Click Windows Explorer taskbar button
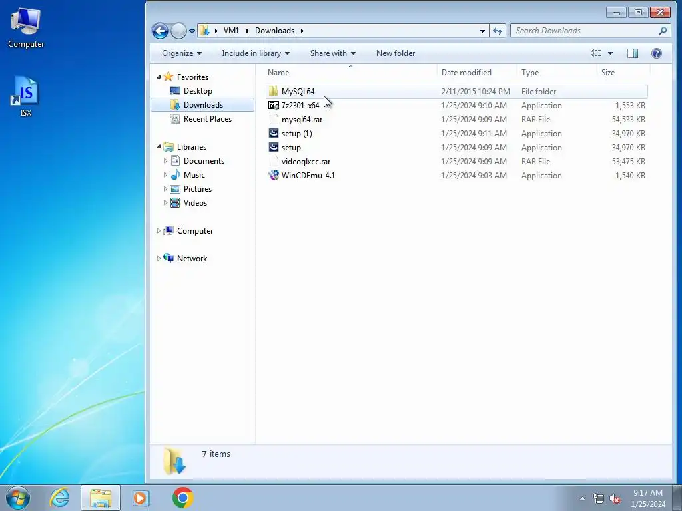This screenshot has width=682, height=511. (101, 498)
